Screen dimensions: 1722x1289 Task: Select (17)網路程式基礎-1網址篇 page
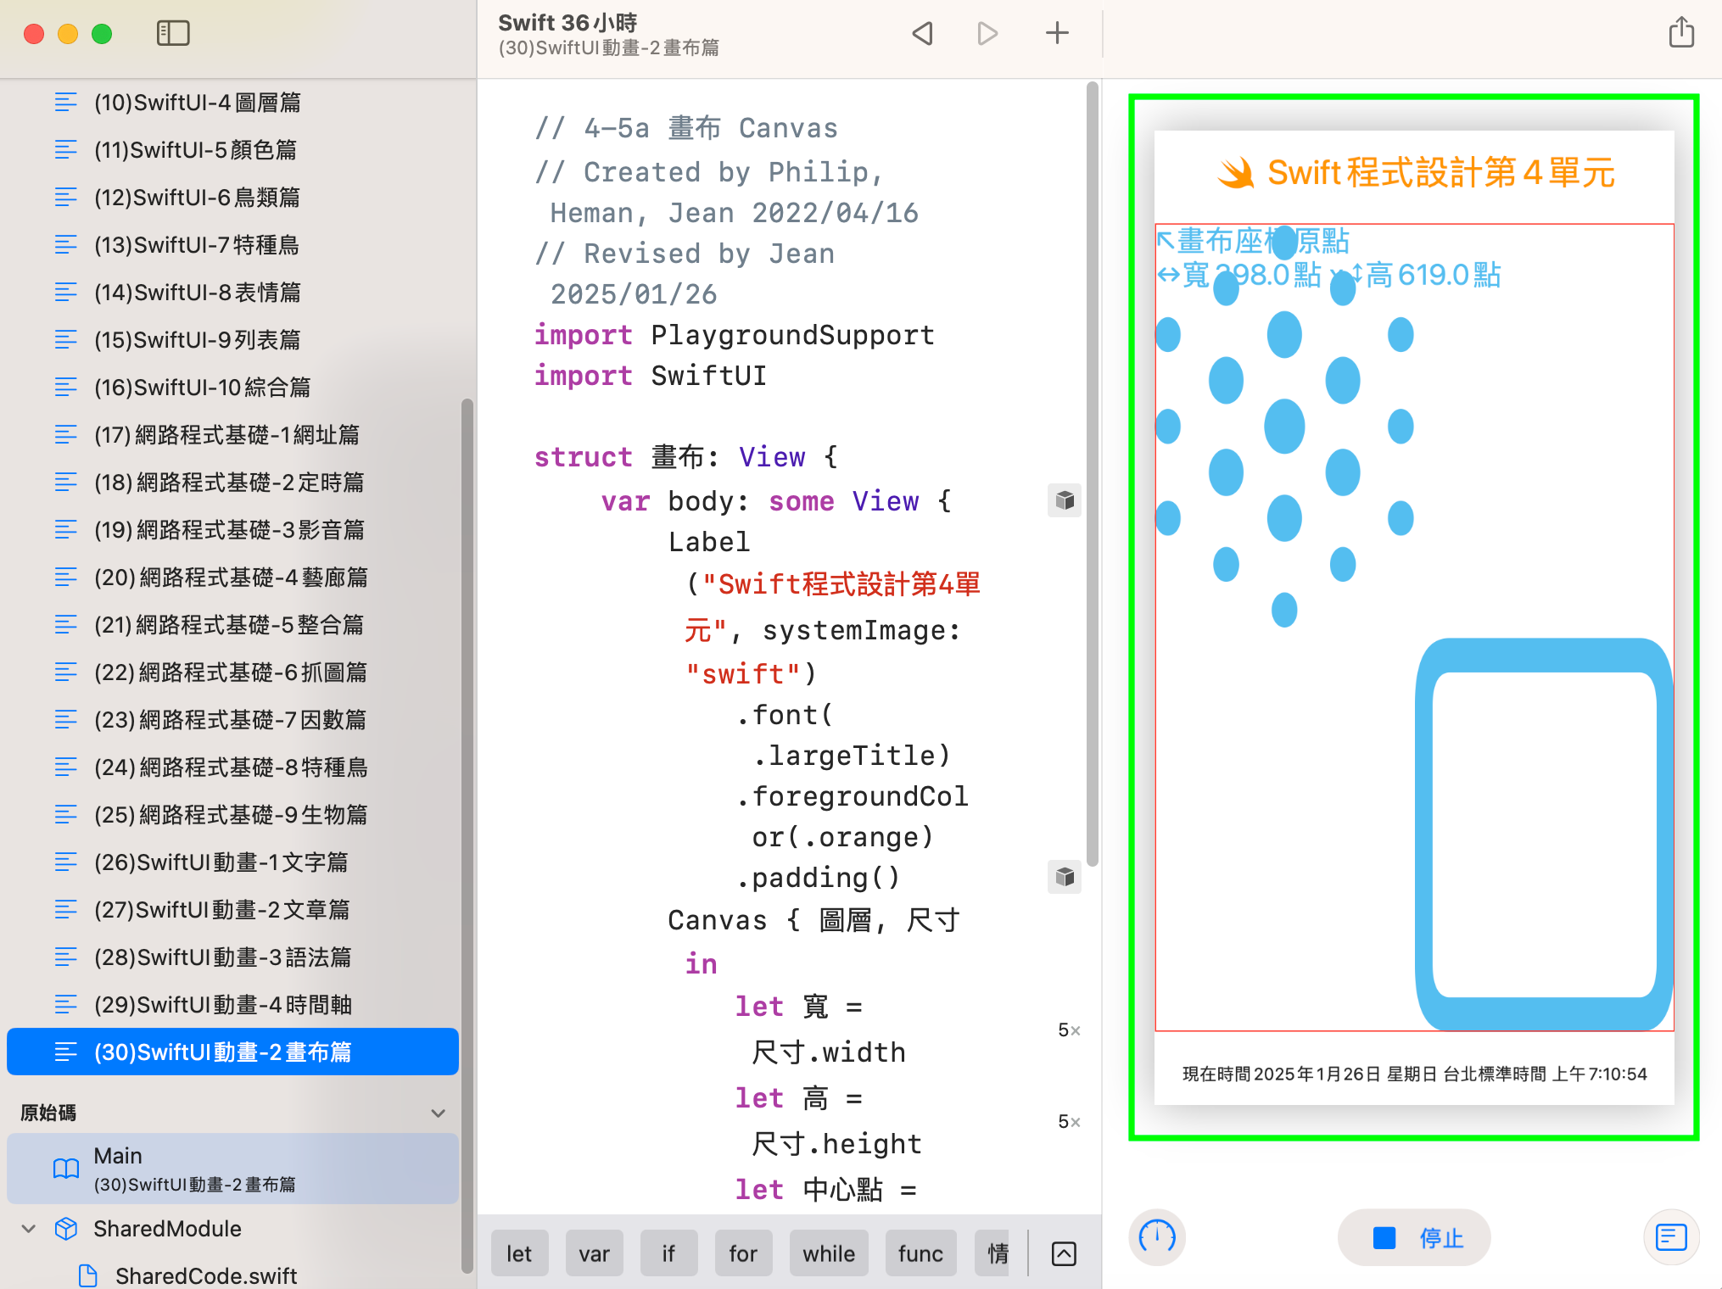click(x=226, y=435)
